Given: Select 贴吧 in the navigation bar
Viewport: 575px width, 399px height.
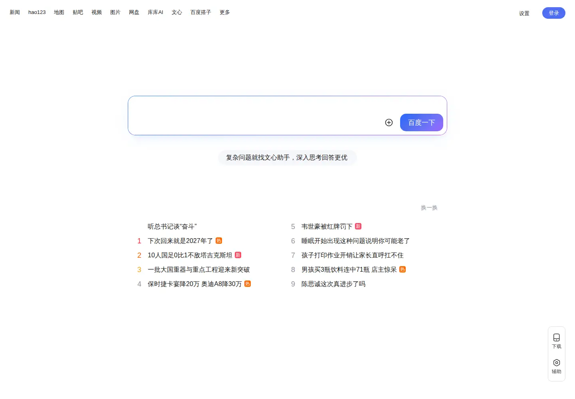Looking at the screenshot, I should tap(78, 12).
